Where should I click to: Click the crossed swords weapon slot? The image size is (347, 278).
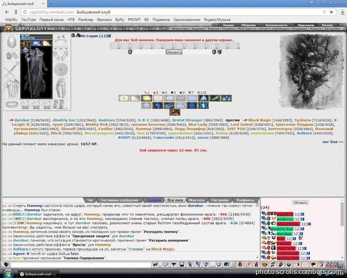tap(12, 69)
